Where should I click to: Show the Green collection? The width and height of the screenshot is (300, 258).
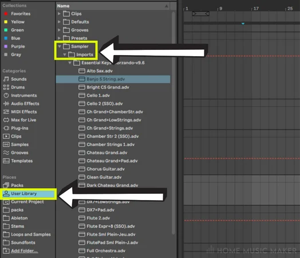(x=14, y=30)
